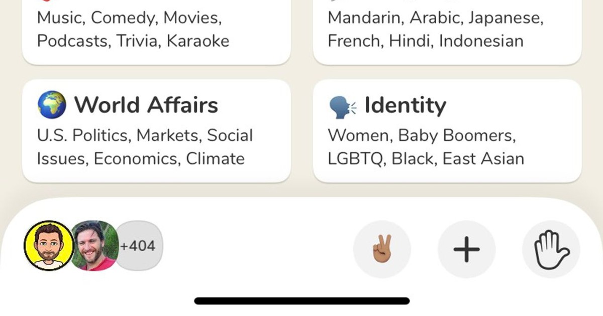This screenshot has width=603, height=316.
Task: Tap the globe icon beside World Affairs
Action: click(x=52, y=105)
